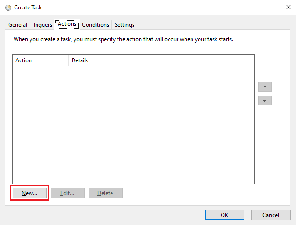Go to the Conditions tab
This screenshot has width=296, height=225.
point(96,25)
